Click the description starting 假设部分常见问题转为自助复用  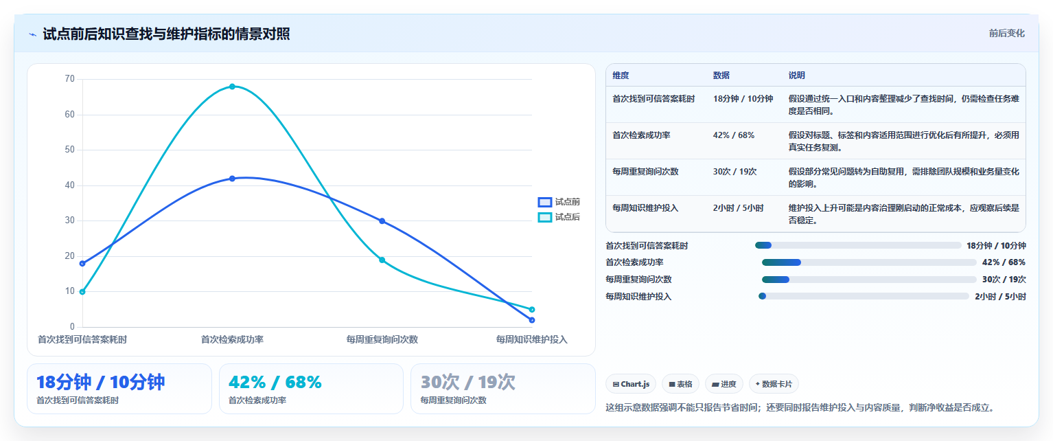pyautogui.click(x=904, y=177)
